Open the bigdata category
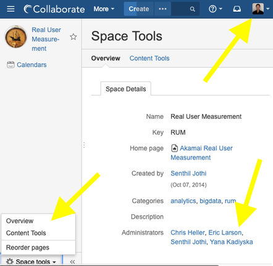 pyautogui.click(x=211, y=201)
